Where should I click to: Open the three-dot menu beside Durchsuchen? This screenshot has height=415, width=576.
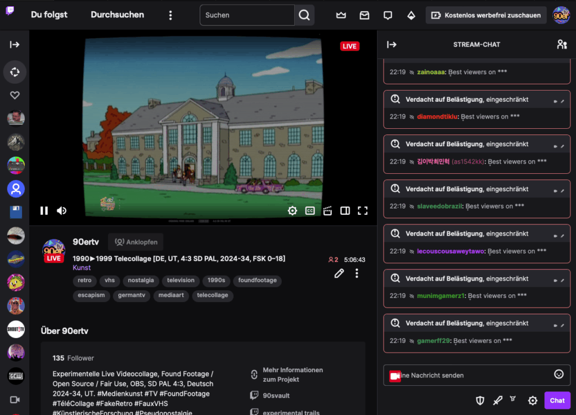point(170,15)
